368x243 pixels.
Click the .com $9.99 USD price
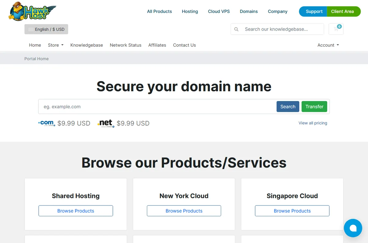pos(74,123)
